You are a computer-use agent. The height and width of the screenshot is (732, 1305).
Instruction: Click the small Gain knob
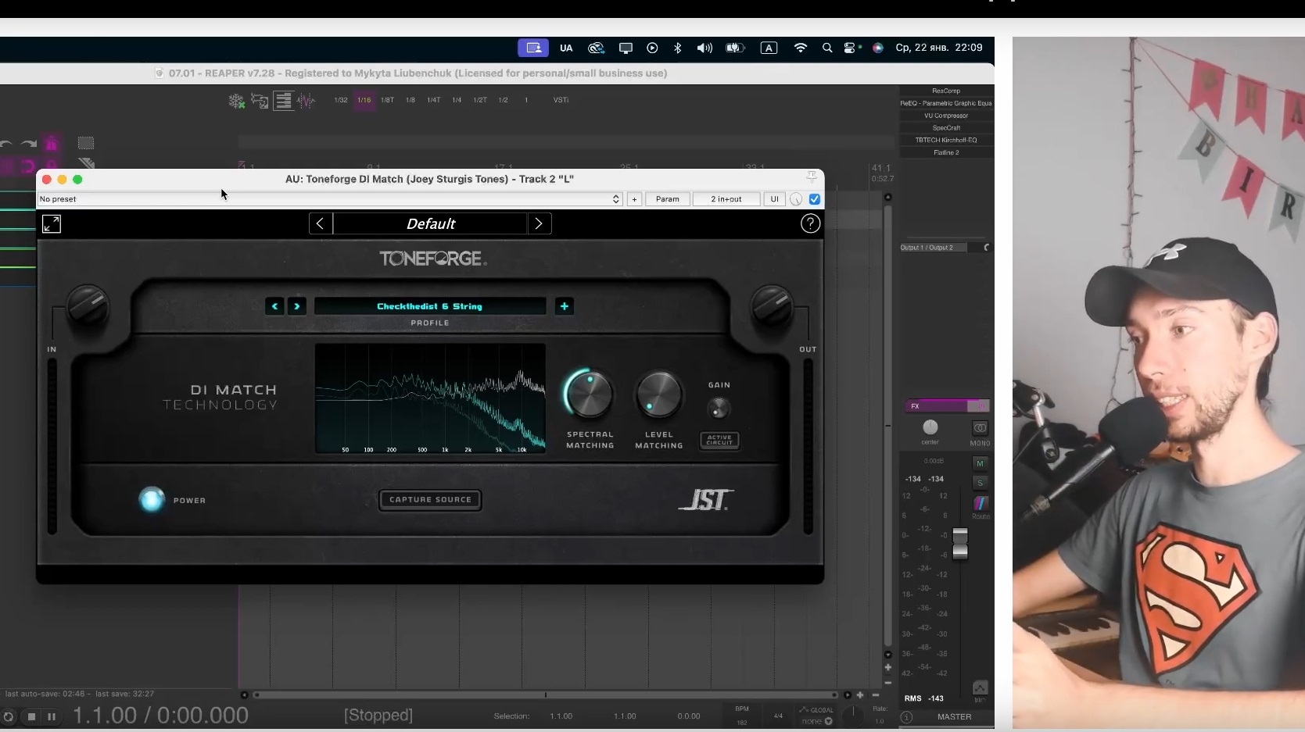[719, 408]
